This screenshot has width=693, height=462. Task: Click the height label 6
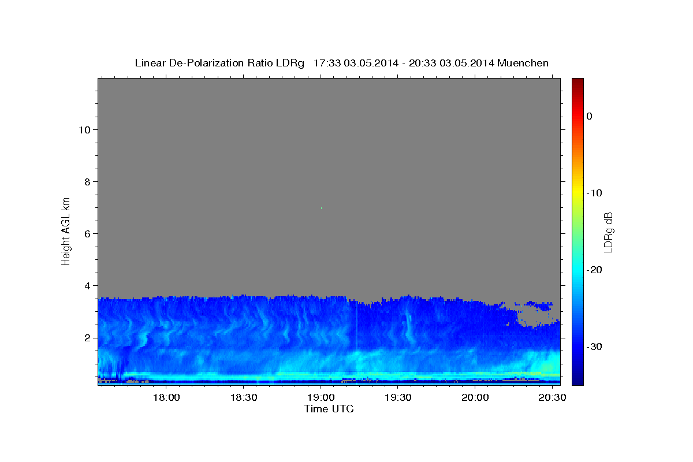[86, 233]
